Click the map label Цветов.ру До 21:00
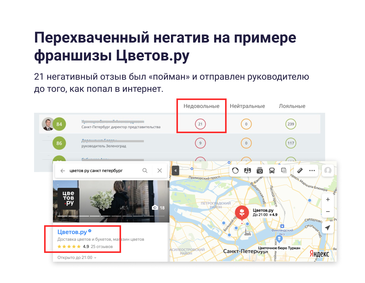Image resolution: width=365 pixels, height=283 pixels. point(265,212)
